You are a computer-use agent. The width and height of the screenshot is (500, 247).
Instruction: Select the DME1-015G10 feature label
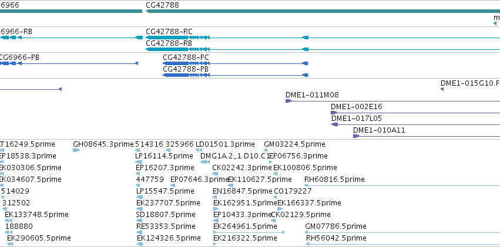click(471, 83)
